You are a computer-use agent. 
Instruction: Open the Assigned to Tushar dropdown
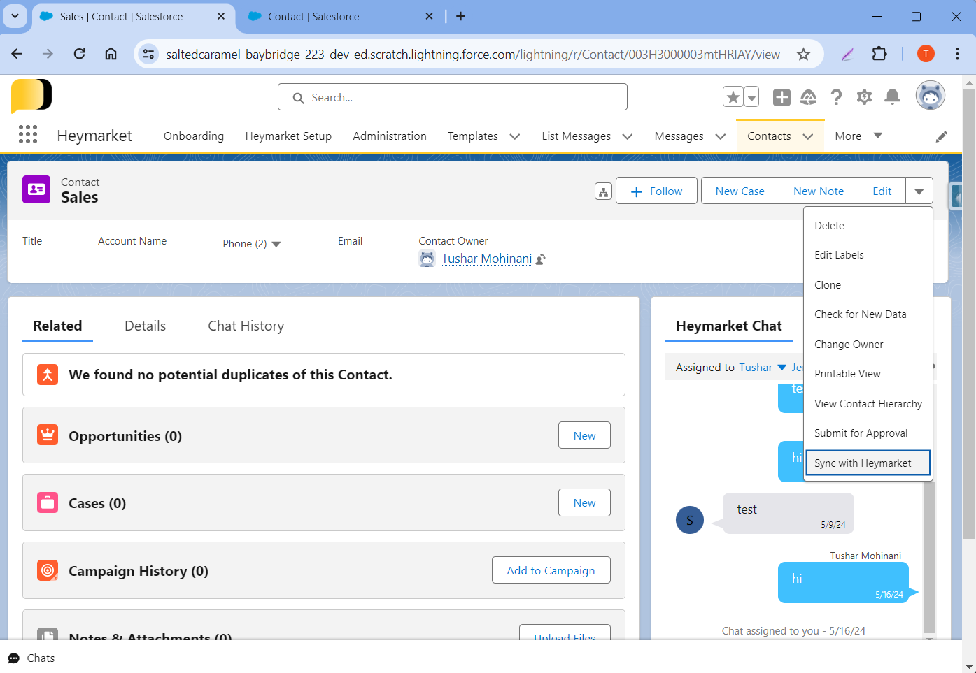pyautogui.click(x=781, y=368)
